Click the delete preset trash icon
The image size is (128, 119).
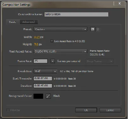coord(98,29)
